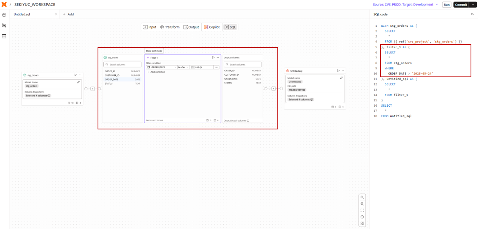Select the Output toolbar item
Screen dimensions: 478x229
pyautogui.click(x=191, y=27)
